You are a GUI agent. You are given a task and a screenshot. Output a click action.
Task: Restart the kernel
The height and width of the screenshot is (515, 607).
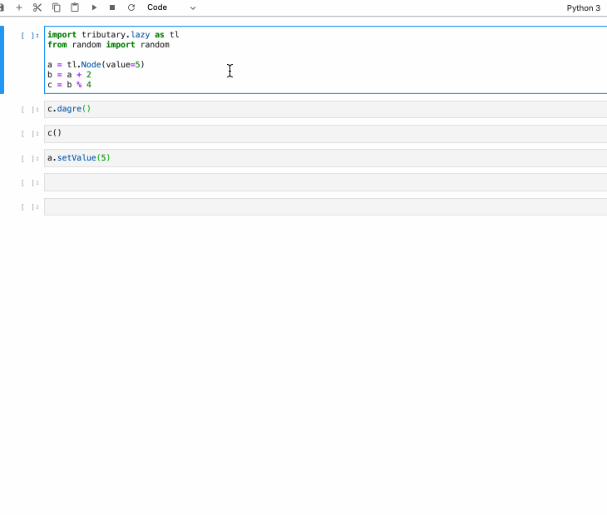click(x=131, y=7)
